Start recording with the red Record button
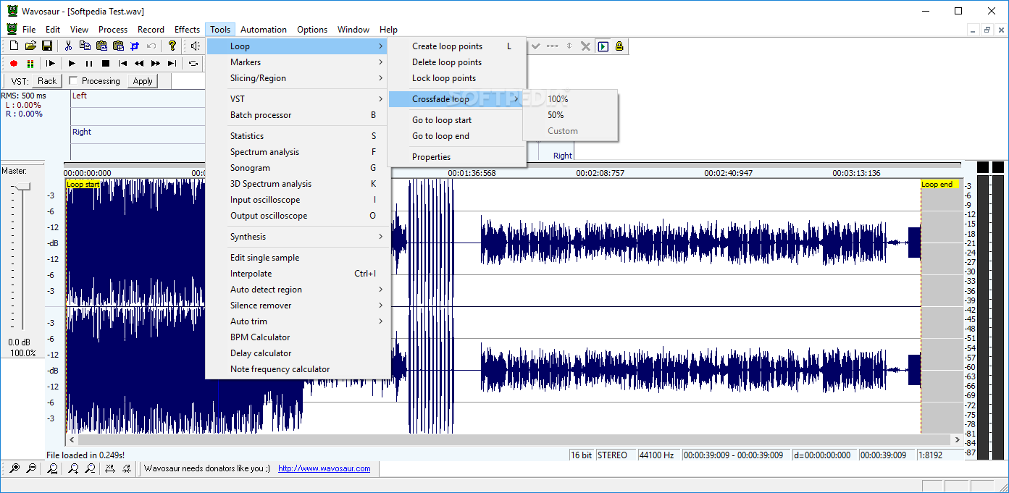Image resolution: width=1009 pixels, height=493 pixels. tap(14, 63)
